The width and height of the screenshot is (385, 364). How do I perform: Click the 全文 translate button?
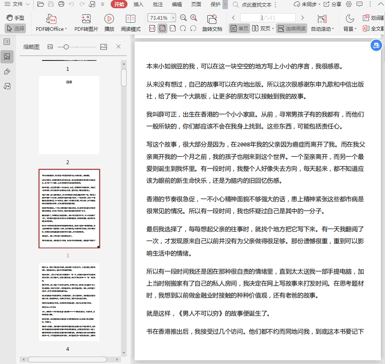pos(373,28)
